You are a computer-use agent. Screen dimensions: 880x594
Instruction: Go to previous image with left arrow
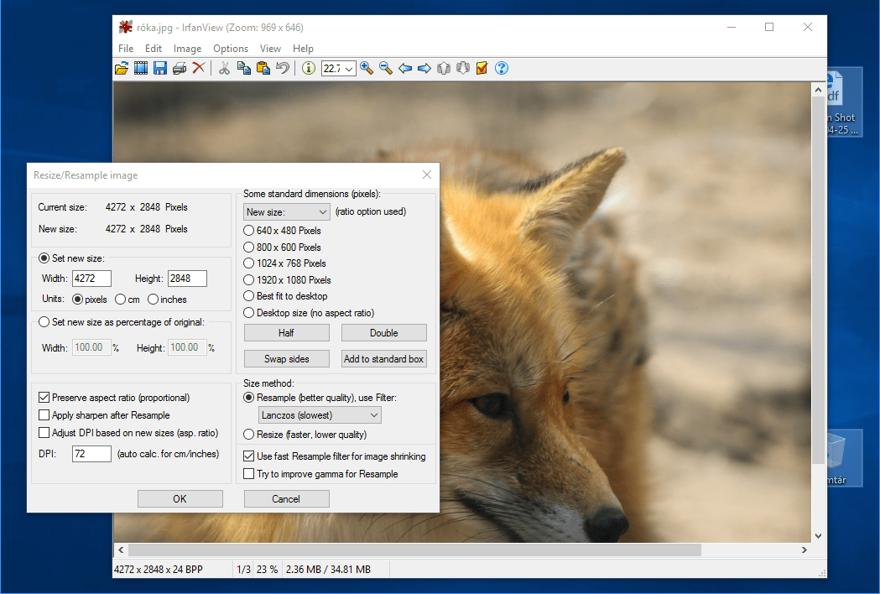point(405,69)
